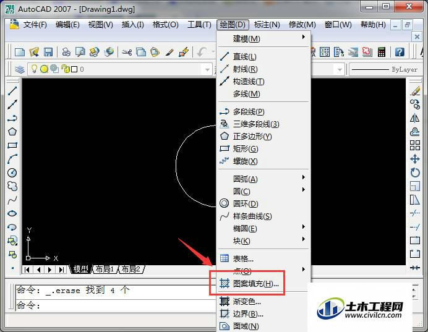Click the Rotate tool in right toolbar
Viewport: 428px width, 332px height.
(x=415, y=172)
